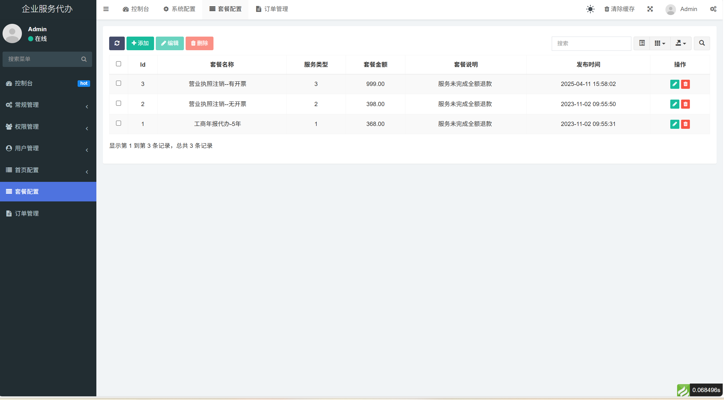This screenshot has height=400, width=724.
Task: Click the card/detail view icon
Action: point(642,43)
